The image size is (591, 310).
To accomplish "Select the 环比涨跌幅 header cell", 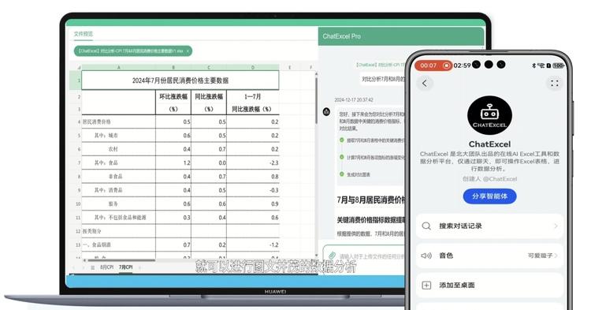I will click(x=173, y=96).
